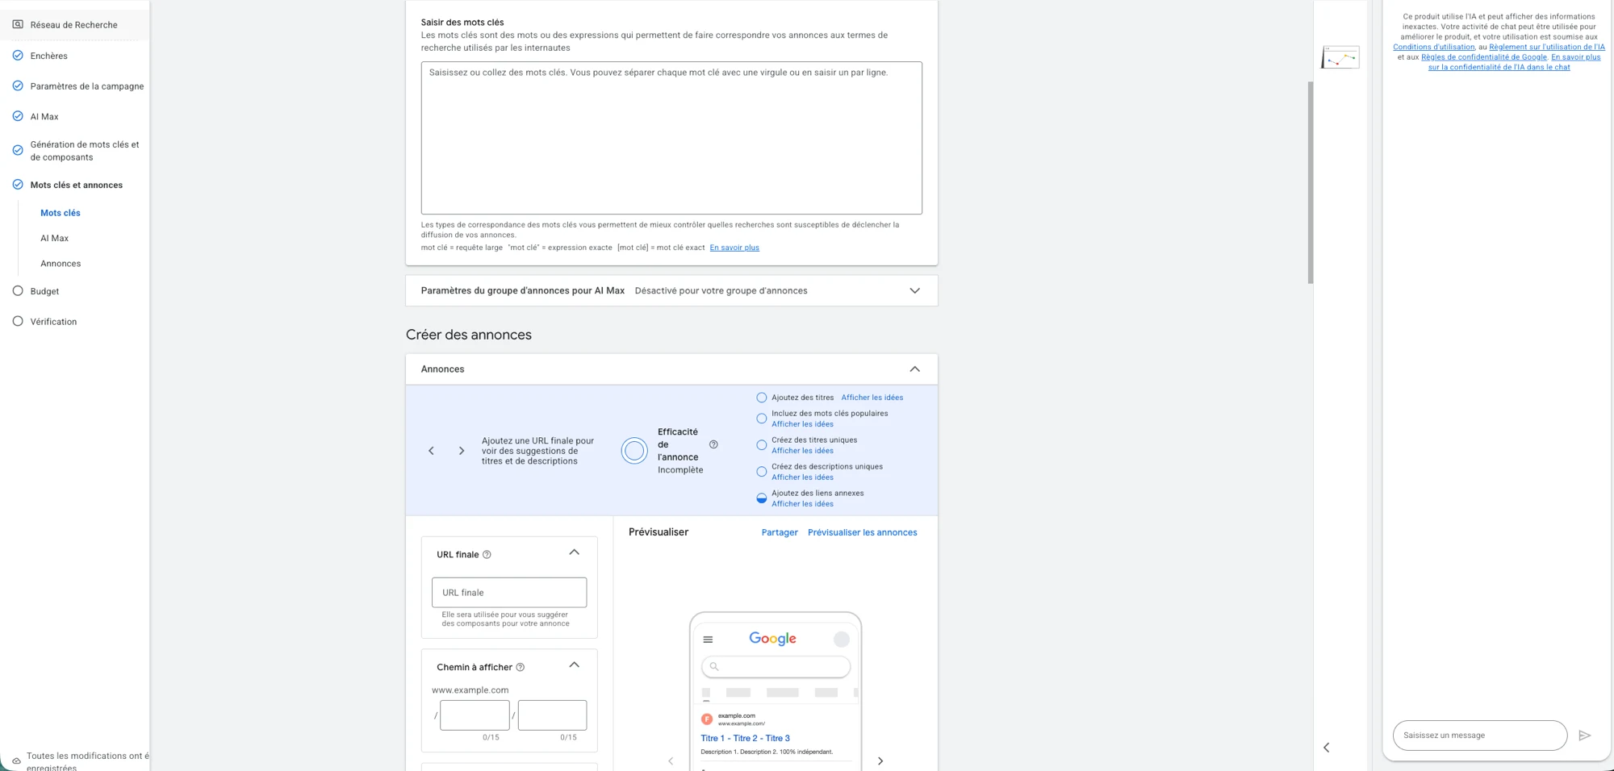Click Afficher les idées next to Ajoutez des titres
The height and width of the screenshot is (771, 1614).
tap(872, 398)
